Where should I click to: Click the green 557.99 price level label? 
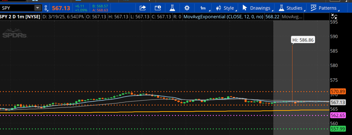coord(338,129)
